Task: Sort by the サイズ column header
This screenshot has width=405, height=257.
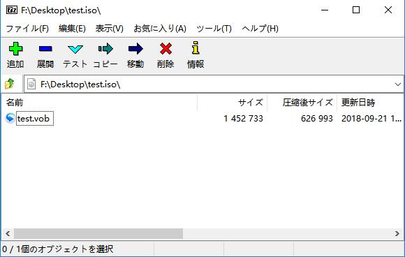Action: coord(233,103)
